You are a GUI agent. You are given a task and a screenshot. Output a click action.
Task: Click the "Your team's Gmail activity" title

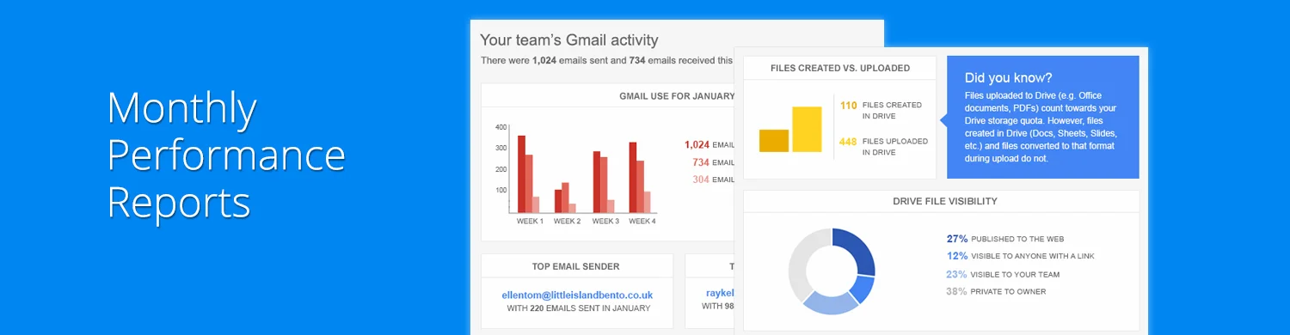[568, 40]
